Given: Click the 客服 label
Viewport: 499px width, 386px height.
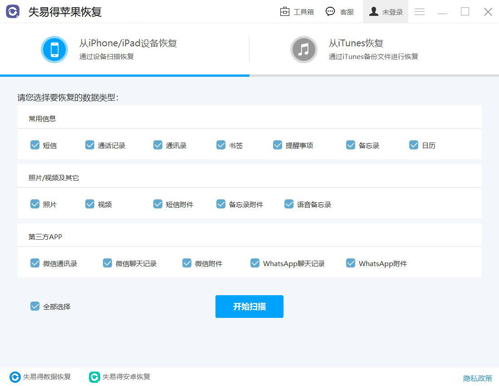Looking at the screenshot, I should pos(347,12).
